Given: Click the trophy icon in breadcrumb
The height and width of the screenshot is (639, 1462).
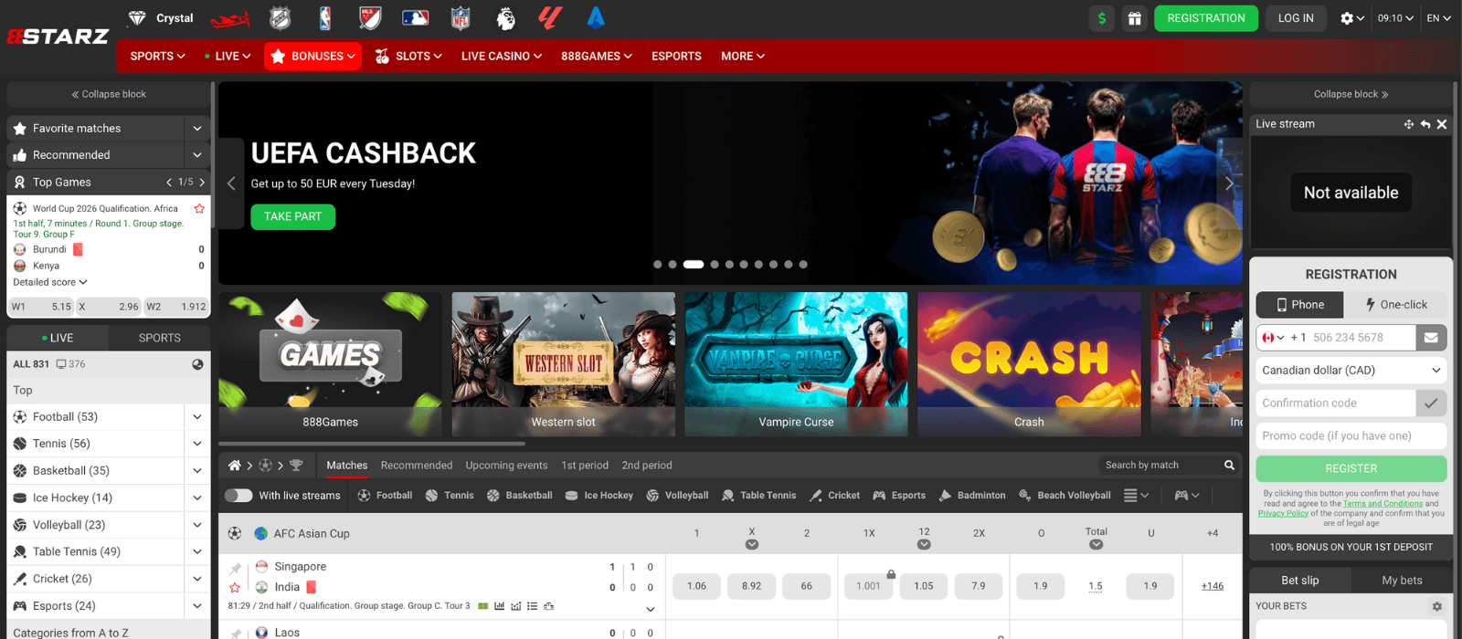Looking at the screenshot, I should (296, 466).
